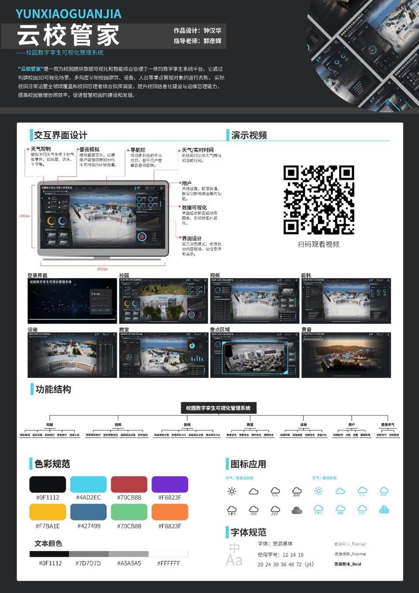Click the black inactive sun weather icon

(232, 491)
